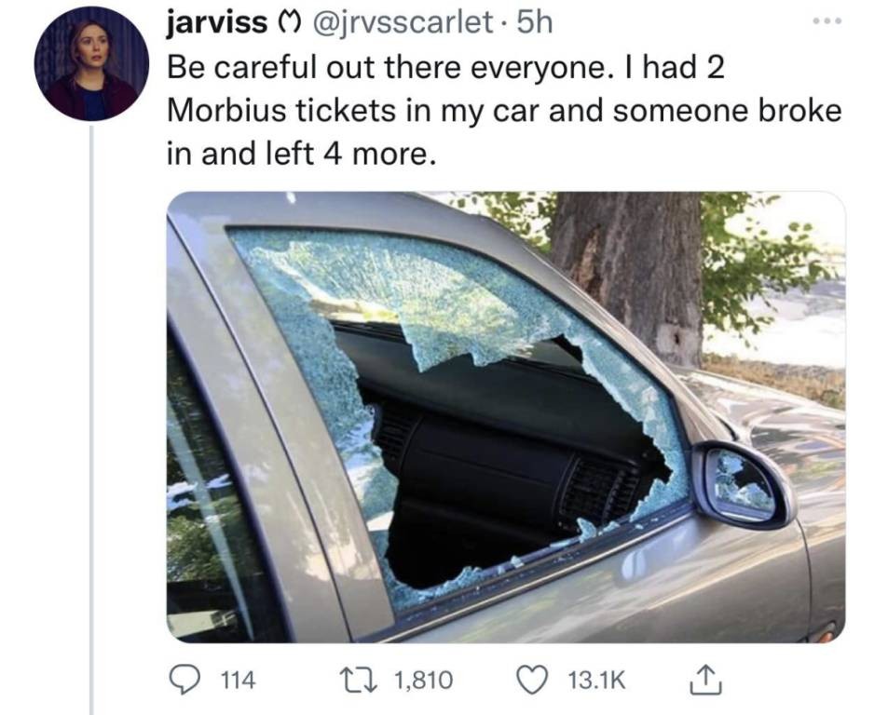
Task: Click the line 'in and left 4 more.'
Action: point(302,154)
